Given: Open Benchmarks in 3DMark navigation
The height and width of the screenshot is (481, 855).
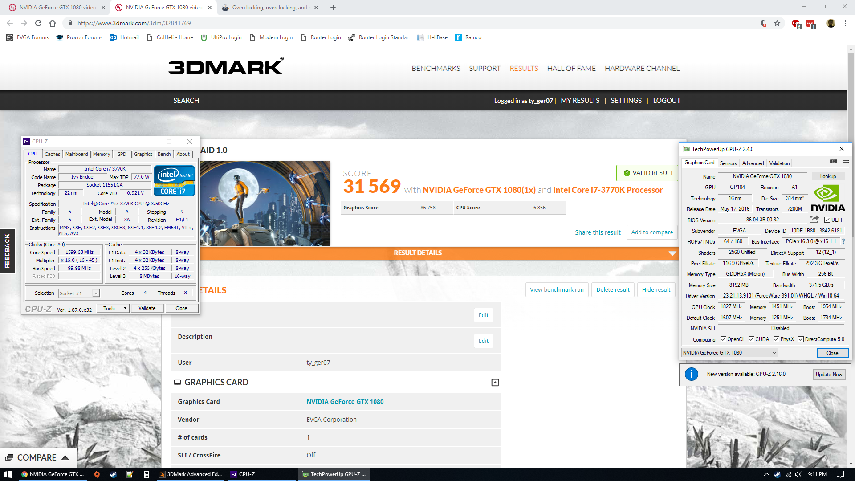Looking at the screenshot, I should 436,68.
